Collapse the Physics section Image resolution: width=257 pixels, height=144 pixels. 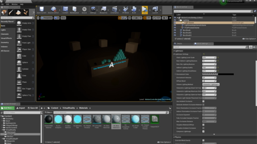[174, 137]
